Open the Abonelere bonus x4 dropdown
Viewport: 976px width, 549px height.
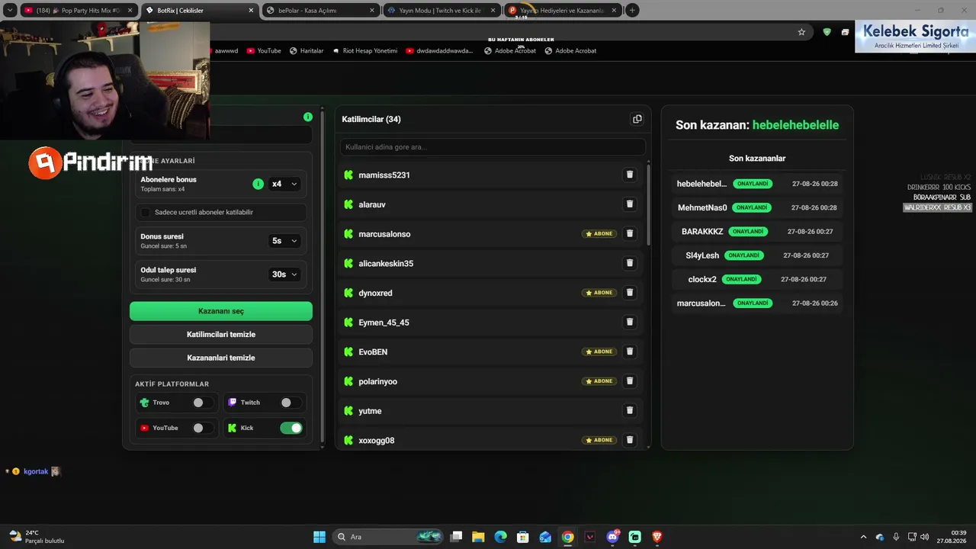[284, 184]
